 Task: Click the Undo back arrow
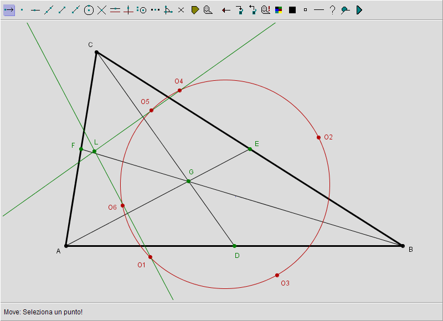click(x=226, y=10)
